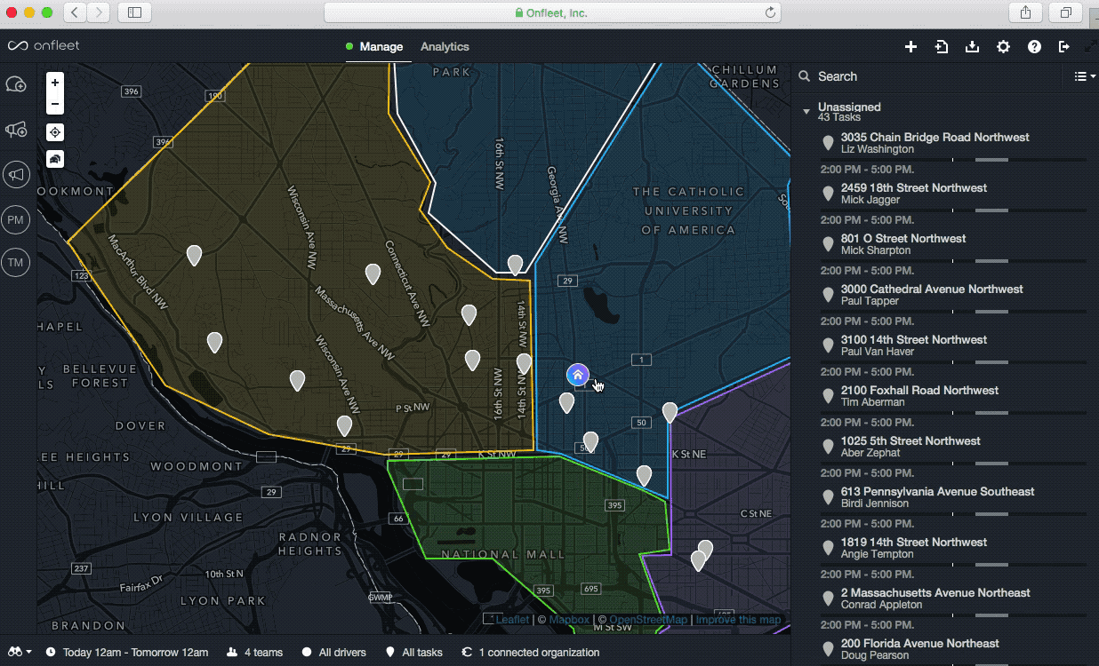Reload the page in address bar

tap(770, 12)
